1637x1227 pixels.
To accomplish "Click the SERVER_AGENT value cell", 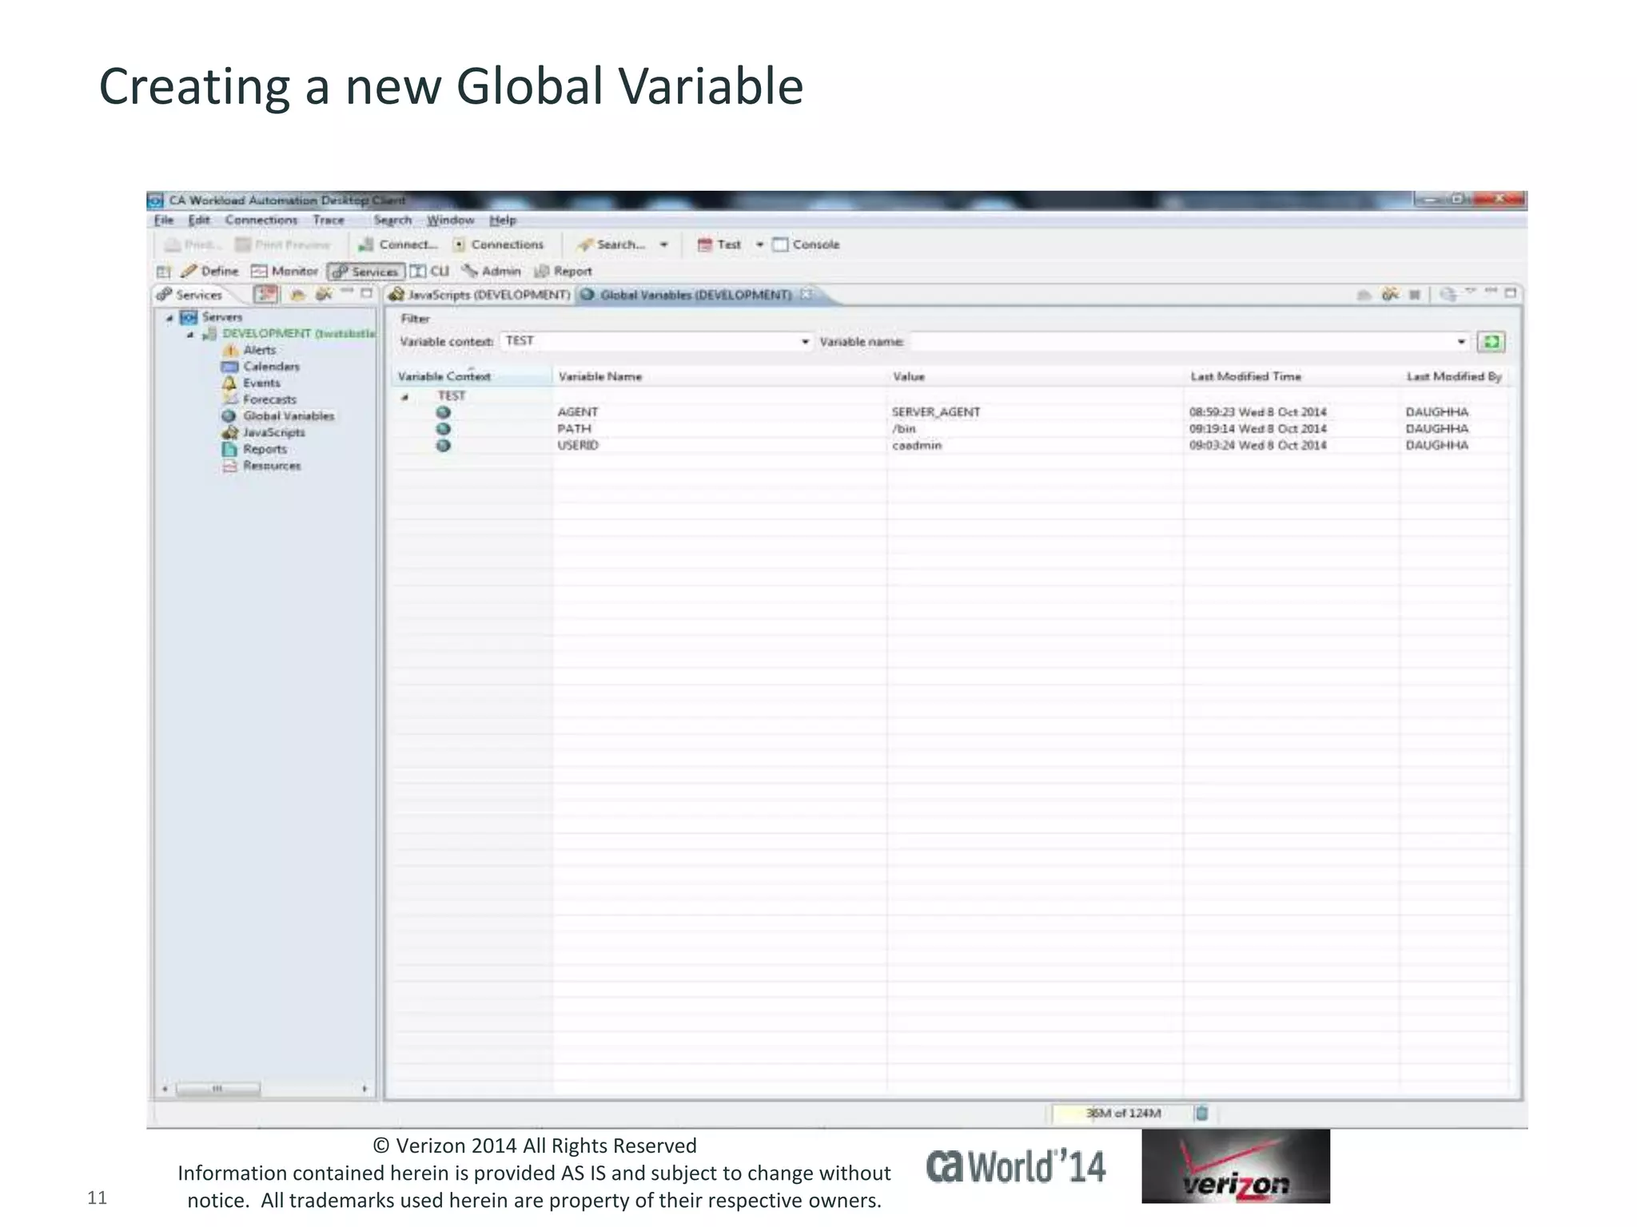I will coord(936,412).
